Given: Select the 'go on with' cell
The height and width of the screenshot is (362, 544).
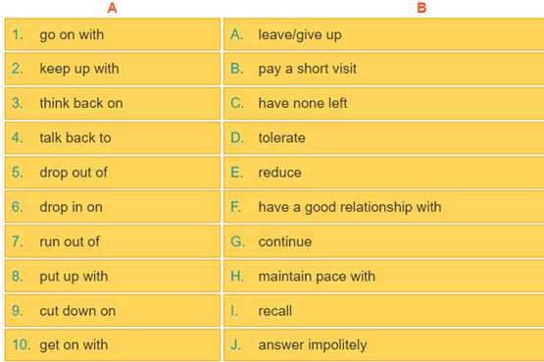Looking at the screenshot, I should pos(113,34).
